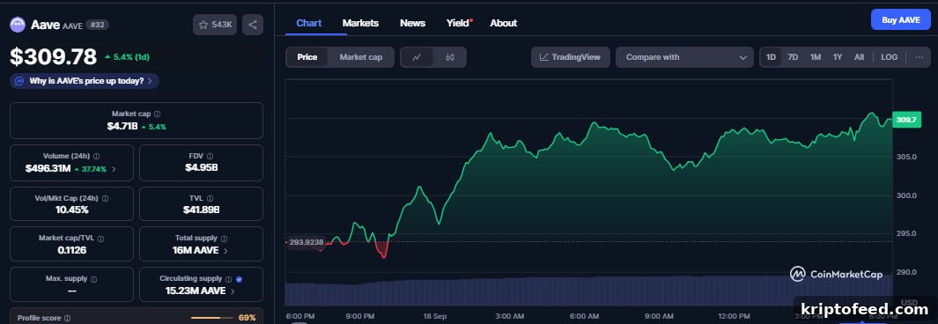Add Aave to watchlist via star button
938x324 pixels.
[215, 25]
